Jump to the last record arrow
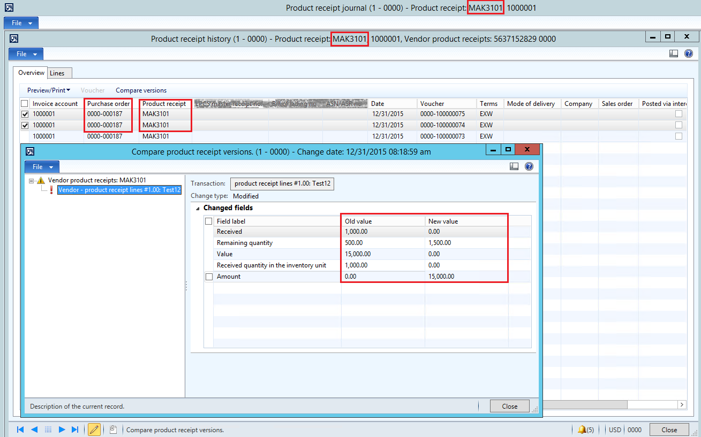 (x=75, y=430)
